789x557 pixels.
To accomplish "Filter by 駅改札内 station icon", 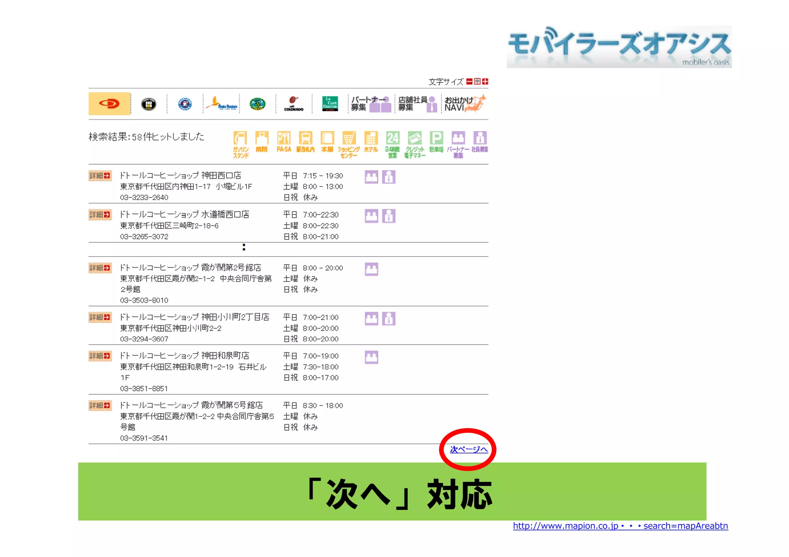I will pos(305,142).
